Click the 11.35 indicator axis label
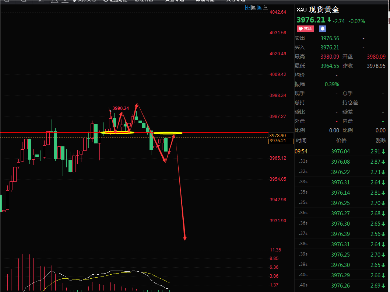This screenshot has height=292, width=390. click(x=275, y=250)
